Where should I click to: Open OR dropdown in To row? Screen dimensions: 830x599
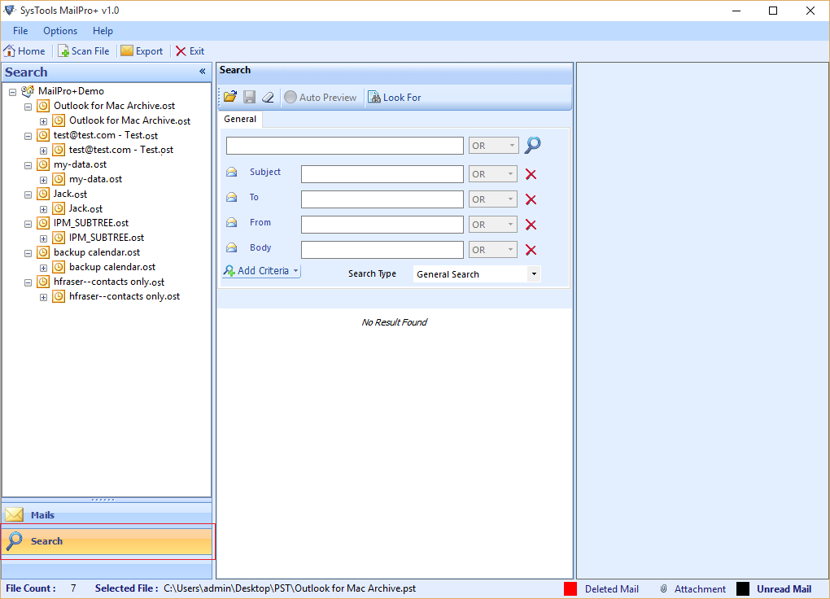point(493,199)
